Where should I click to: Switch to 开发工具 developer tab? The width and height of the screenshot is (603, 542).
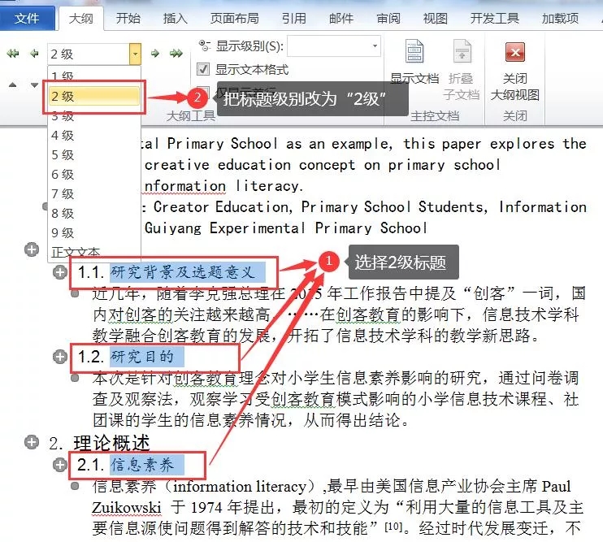click(x=495, y=18)
